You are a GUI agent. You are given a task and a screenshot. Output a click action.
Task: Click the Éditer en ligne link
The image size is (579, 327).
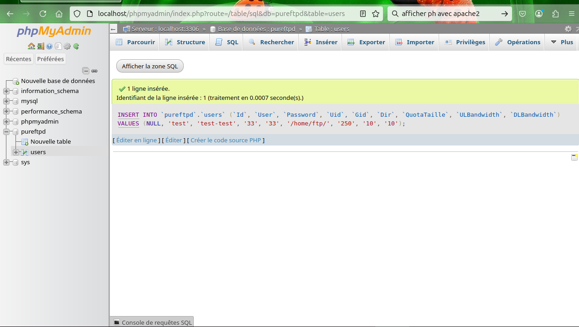(136, 140)
